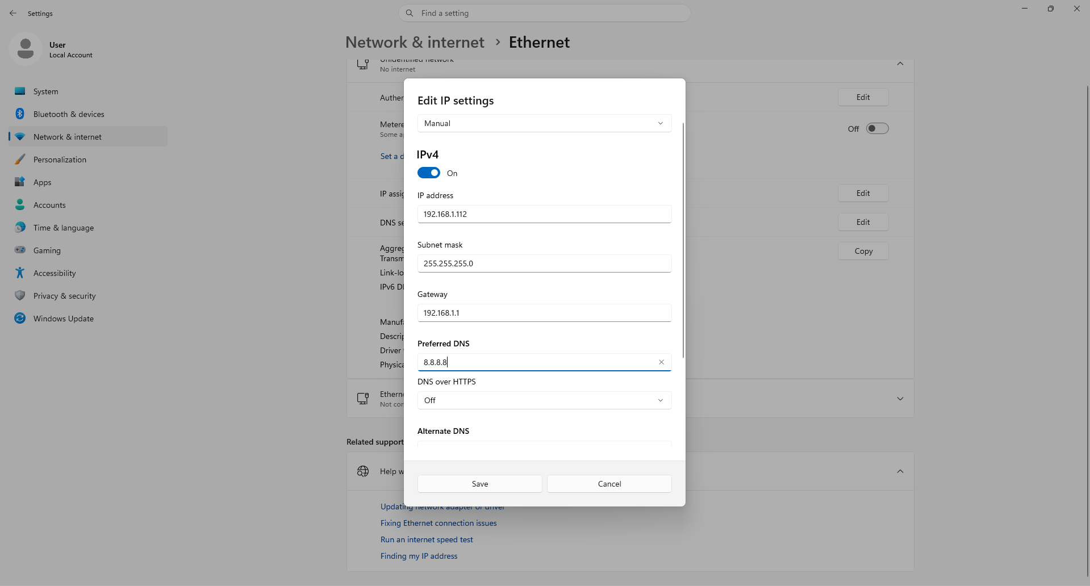
Task: Click Edit for IP assignment
Action: 863,193
